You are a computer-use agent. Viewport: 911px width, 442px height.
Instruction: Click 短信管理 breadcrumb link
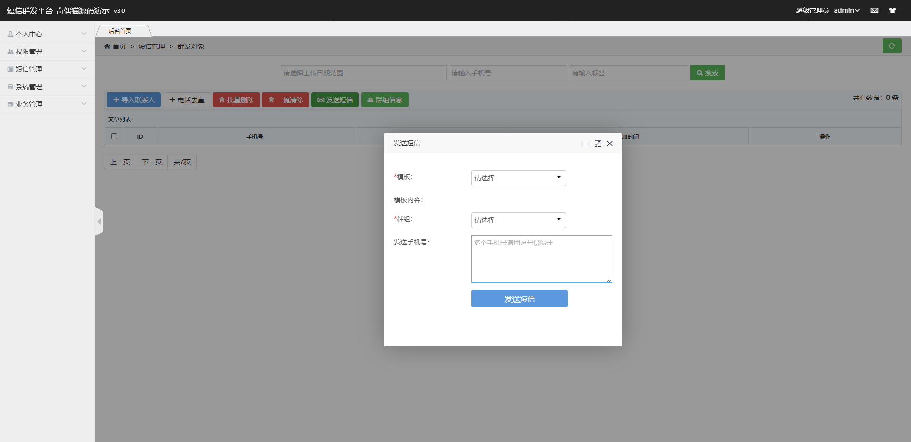point(151,46)
